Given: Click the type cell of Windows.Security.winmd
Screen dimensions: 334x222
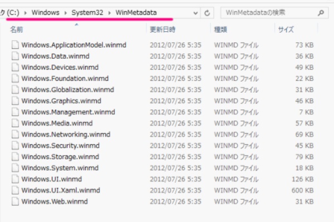Looking at the screenshot, I should point(236,146).
